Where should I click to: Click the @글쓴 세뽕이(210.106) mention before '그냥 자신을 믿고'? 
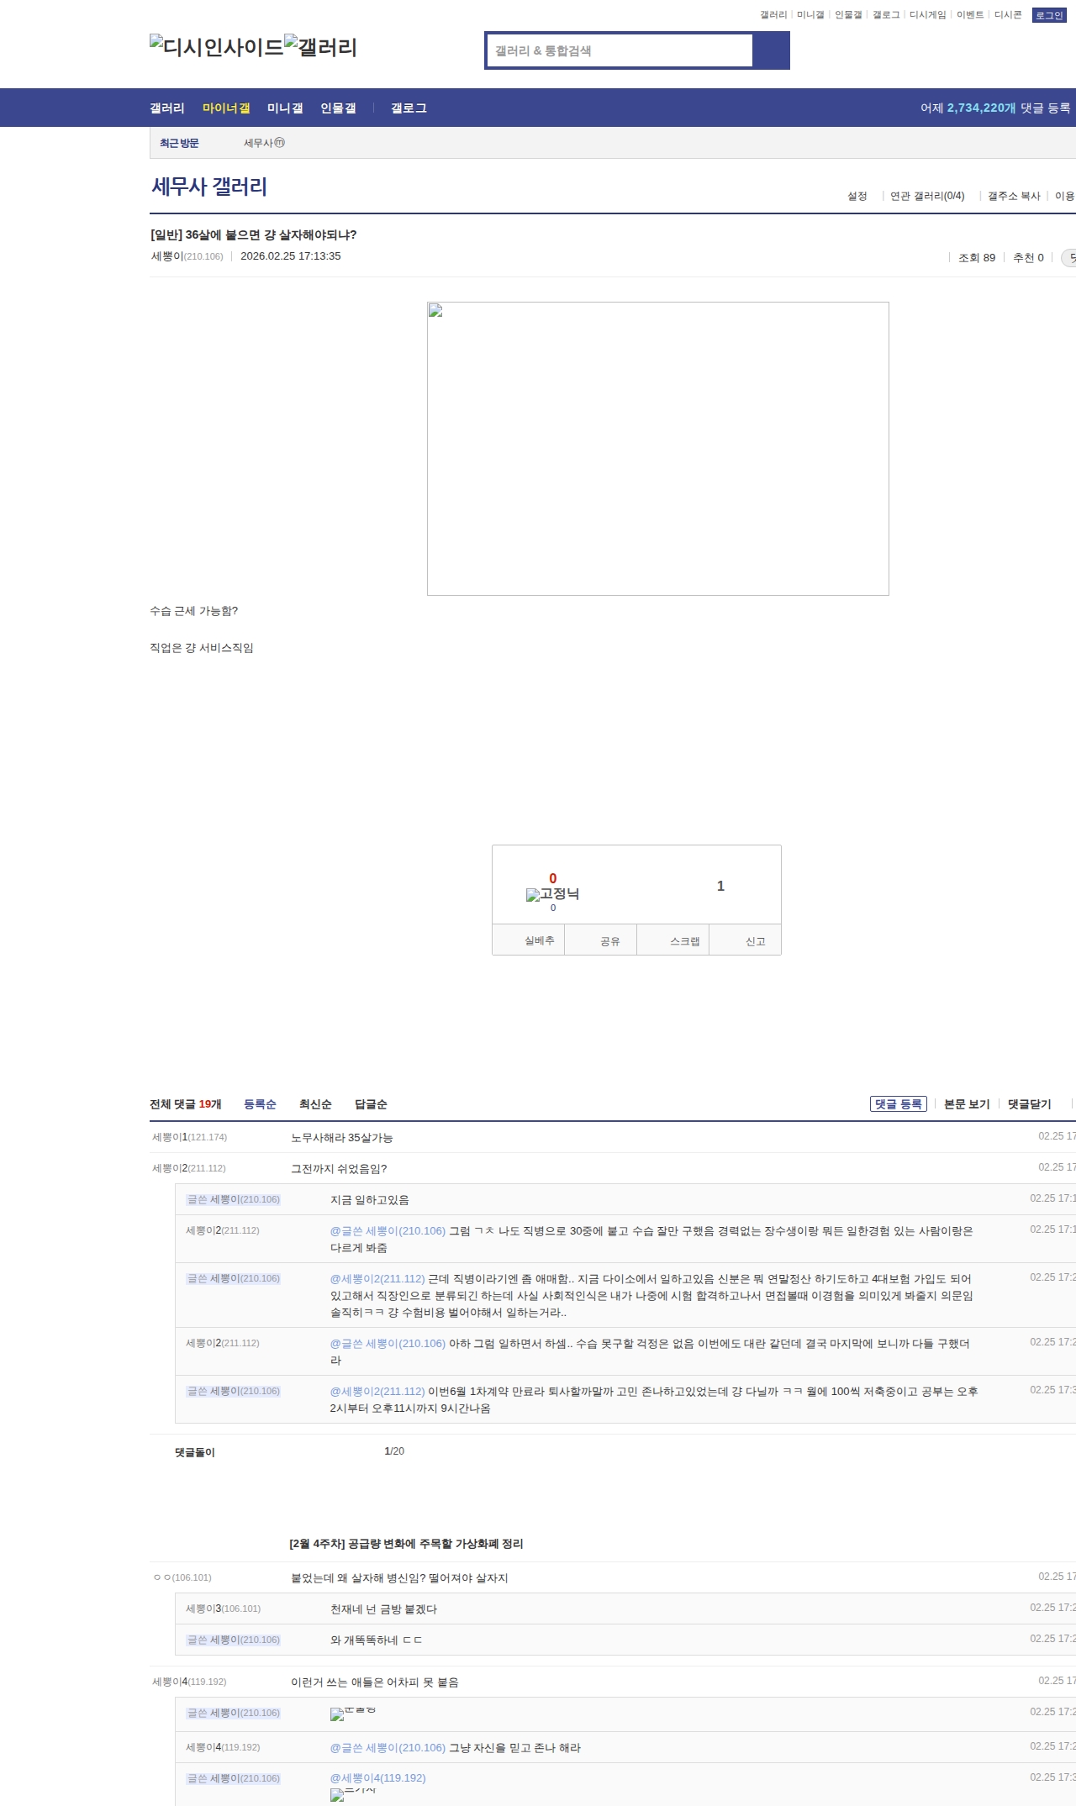388,1748
